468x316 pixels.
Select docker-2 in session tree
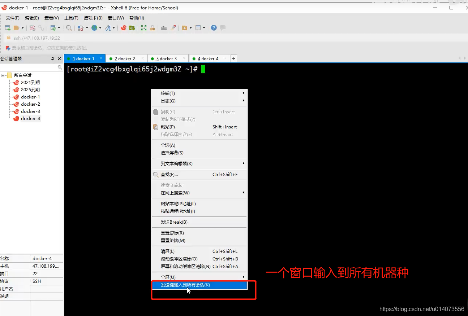[30, 104]
